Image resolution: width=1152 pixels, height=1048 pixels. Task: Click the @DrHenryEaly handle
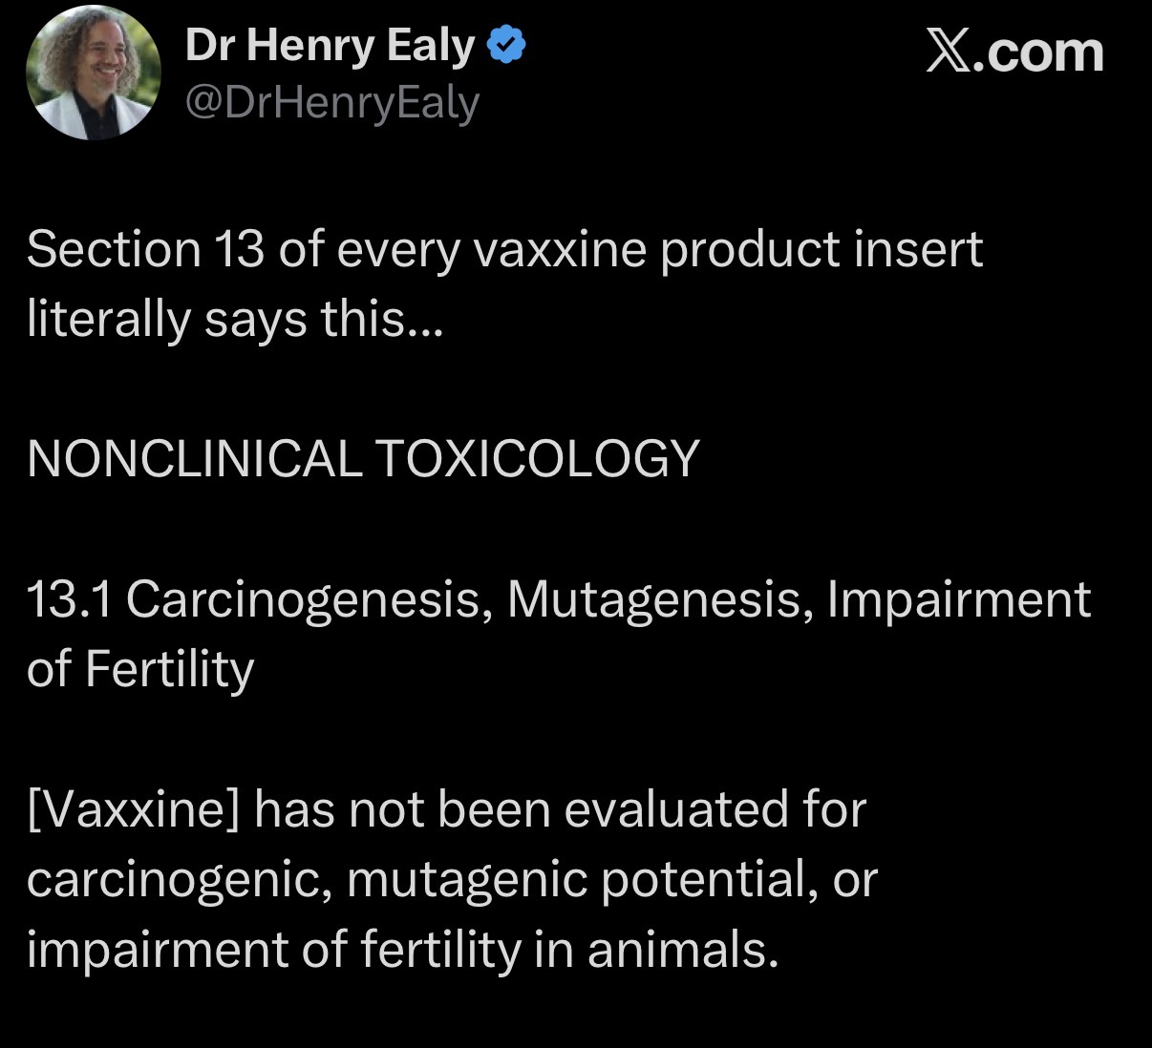[331, 102]
